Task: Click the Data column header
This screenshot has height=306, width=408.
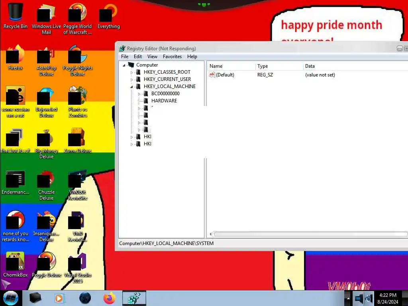Action: [355, 66]
